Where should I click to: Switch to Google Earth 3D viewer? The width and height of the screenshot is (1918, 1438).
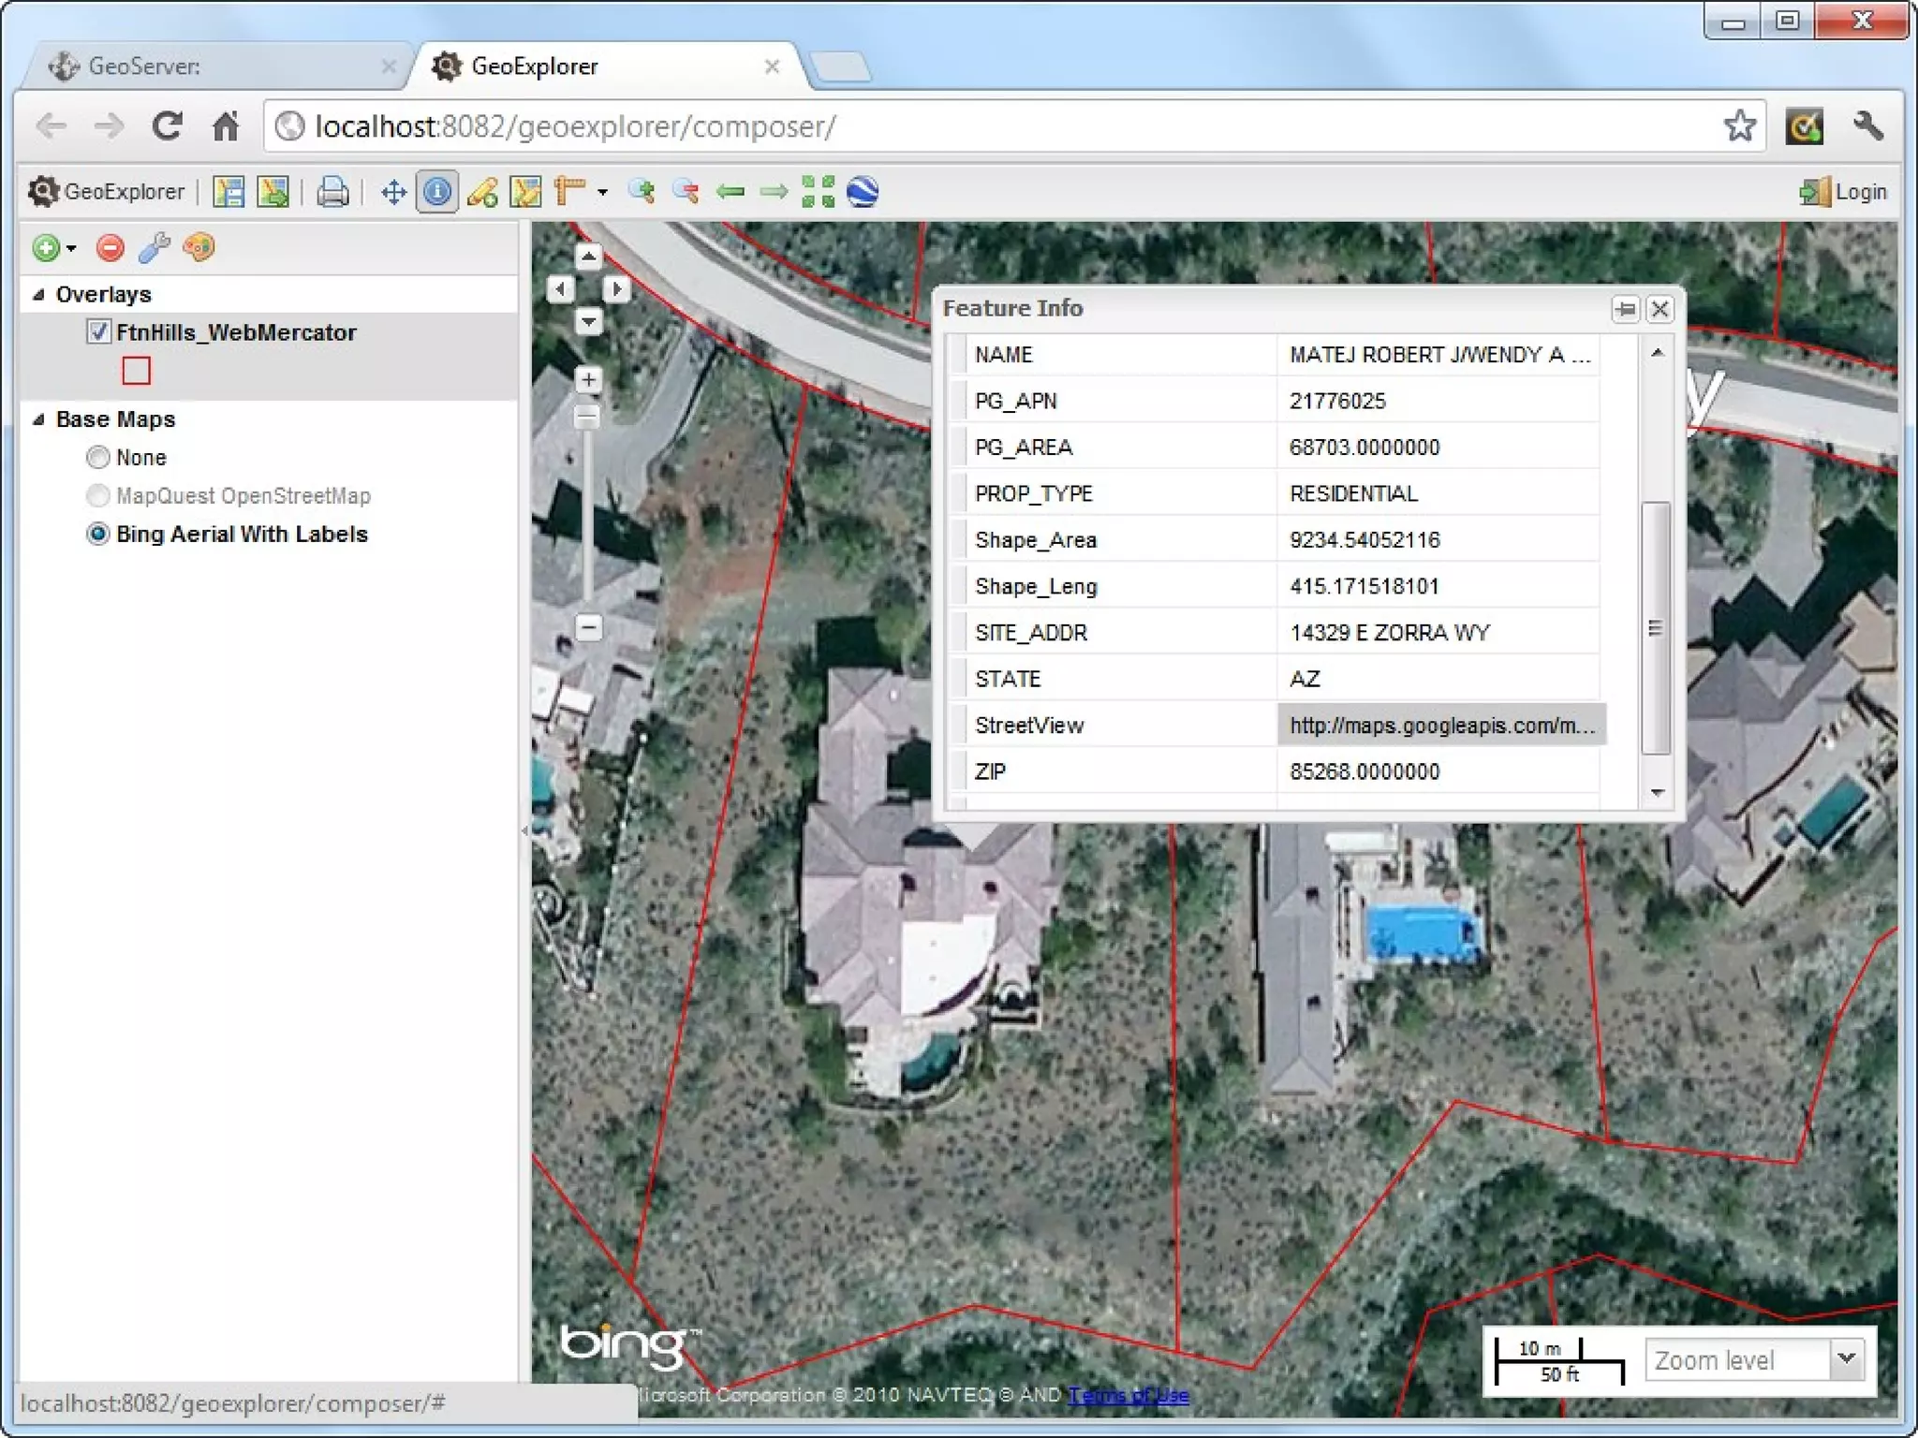[863, 192]
